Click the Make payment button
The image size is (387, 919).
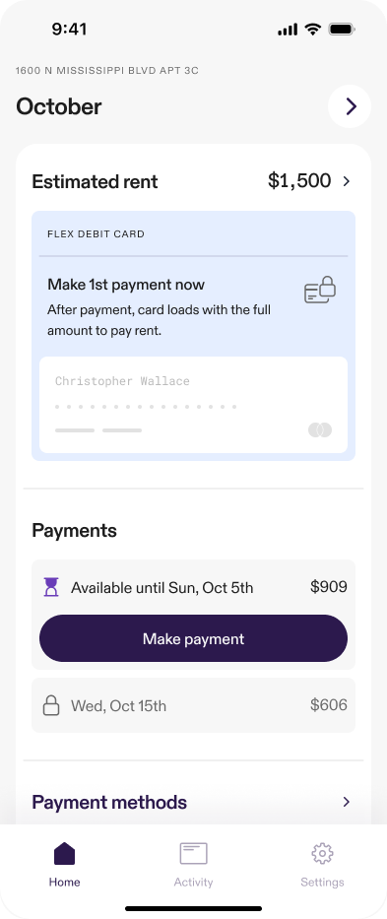tap(193, 638)
